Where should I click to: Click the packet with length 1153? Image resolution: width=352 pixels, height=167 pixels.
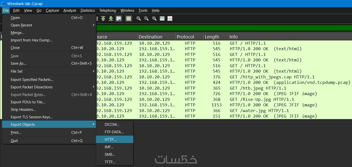point(224,105)
